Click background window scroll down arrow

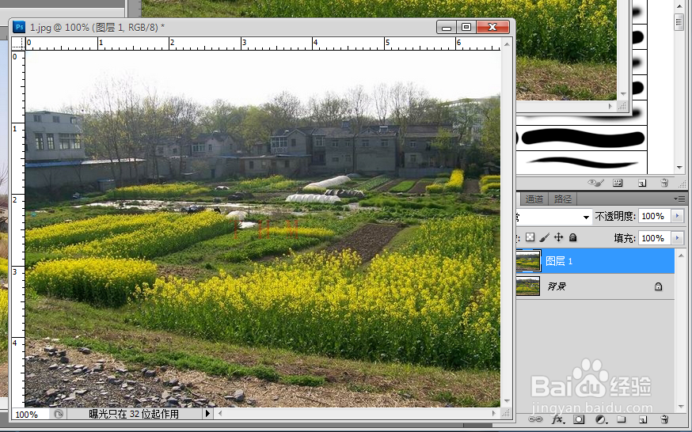pos(622,94)
